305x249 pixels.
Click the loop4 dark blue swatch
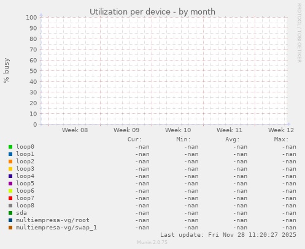[10, 176]
